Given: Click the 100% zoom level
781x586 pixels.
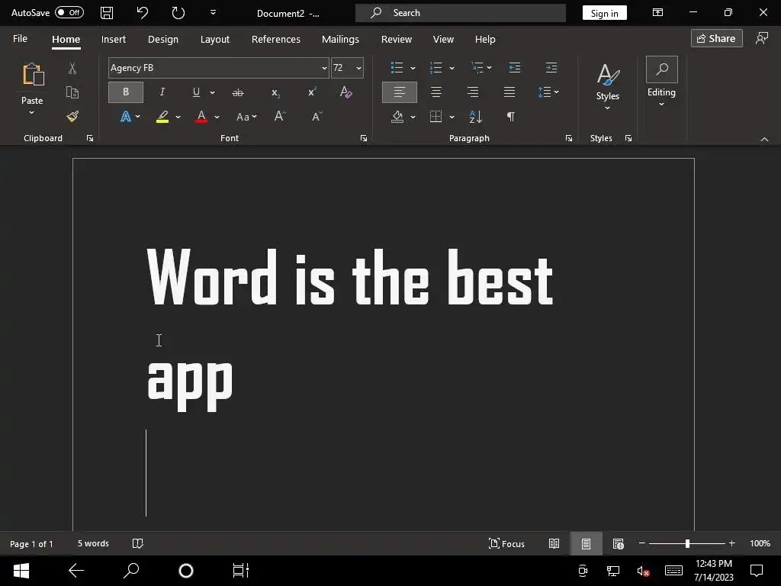Looking at the screenshot, I should (760, 543).
